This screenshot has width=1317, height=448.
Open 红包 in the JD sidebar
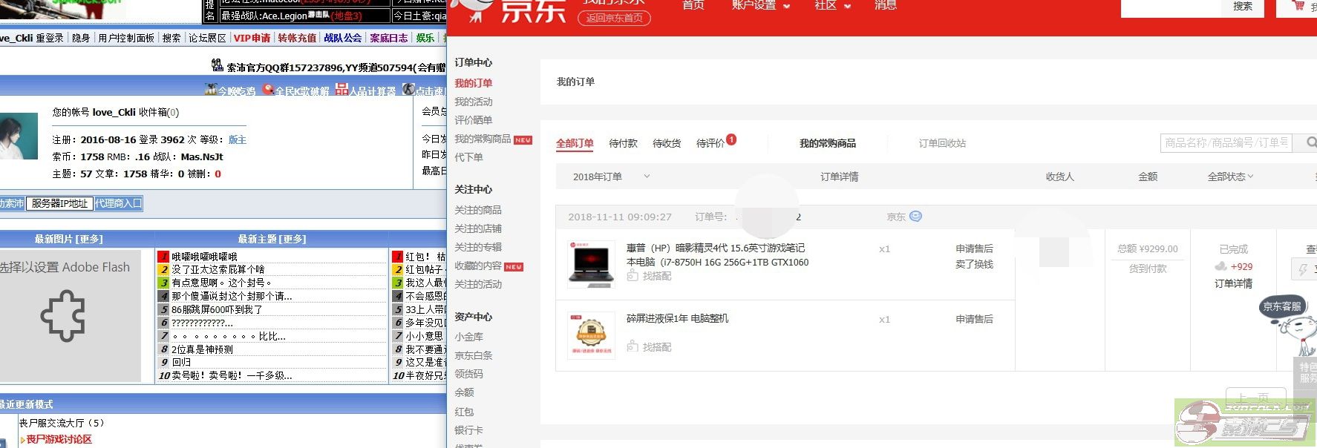pyautogui.click(x=464, y=412)
